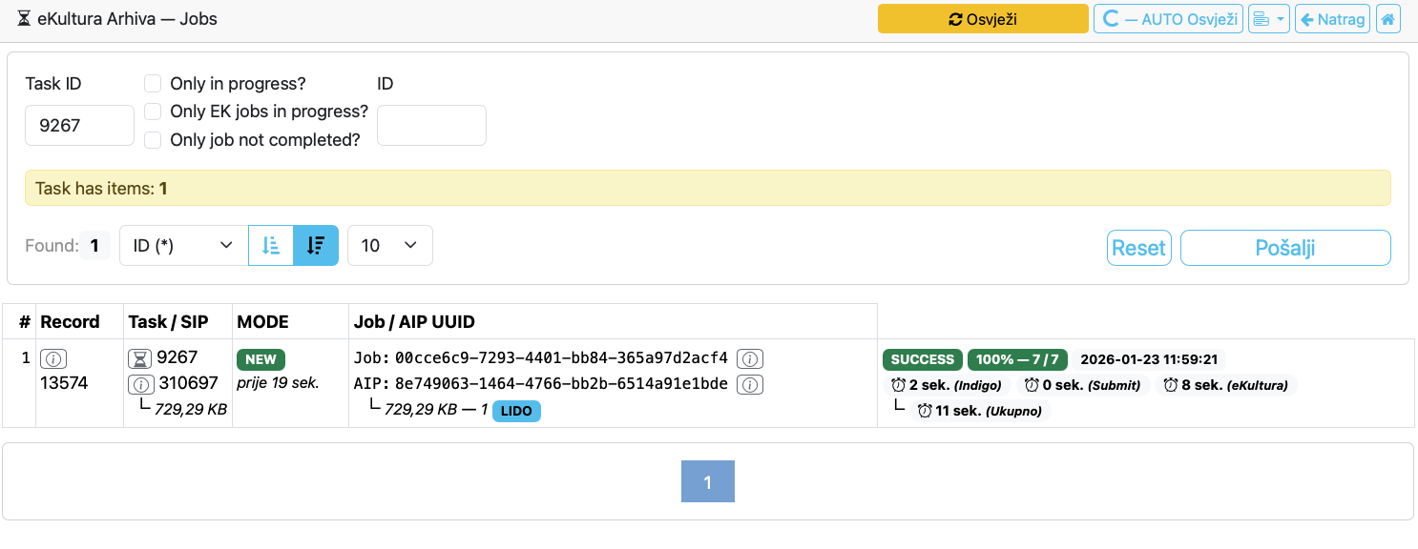1418x549 pixels.
Task: Open info for AIP UUID 8e749063
Action: [x=750, y=384]
